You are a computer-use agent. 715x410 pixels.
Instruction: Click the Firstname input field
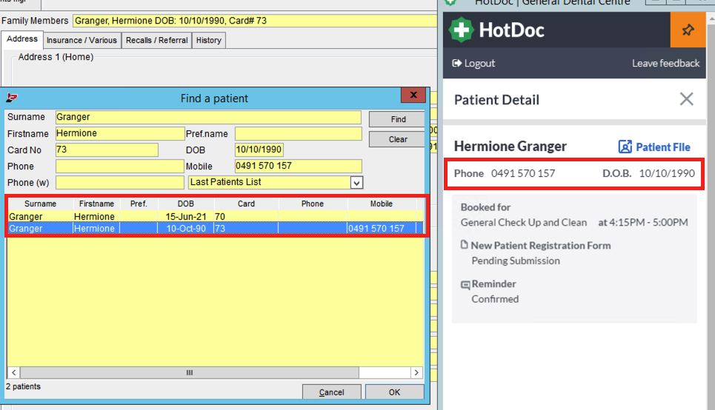pyautogui.click(x=120, y=133)
